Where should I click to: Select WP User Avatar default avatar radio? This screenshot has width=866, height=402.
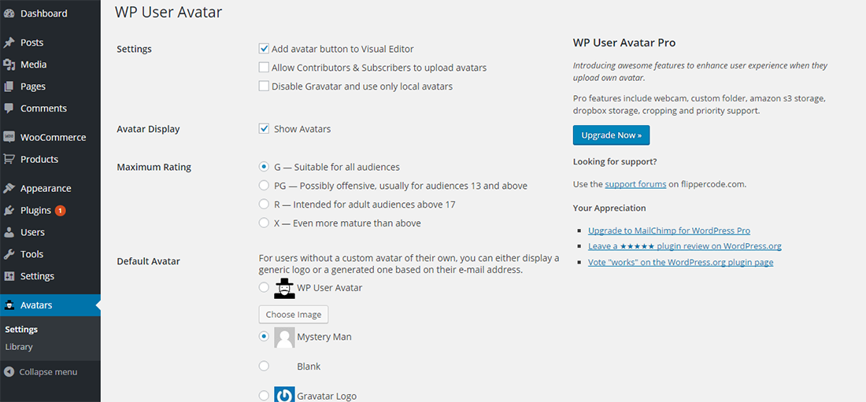click(x=264, y=288)
